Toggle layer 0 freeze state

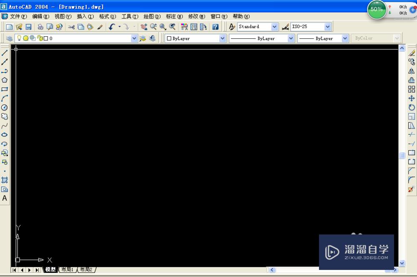pos(25,38)
